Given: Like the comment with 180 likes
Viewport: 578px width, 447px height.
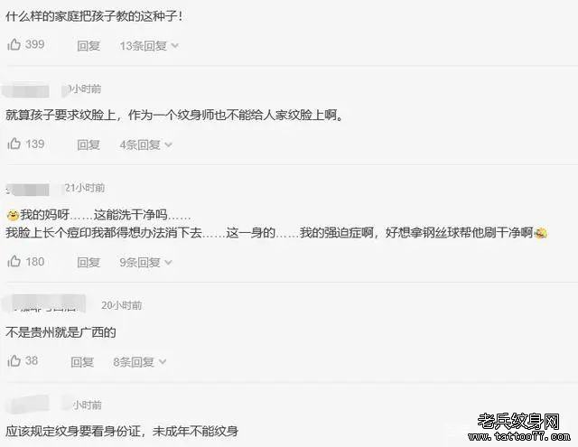Looking at the screenshot, I should pyautogui.click(x=14, y=261).
